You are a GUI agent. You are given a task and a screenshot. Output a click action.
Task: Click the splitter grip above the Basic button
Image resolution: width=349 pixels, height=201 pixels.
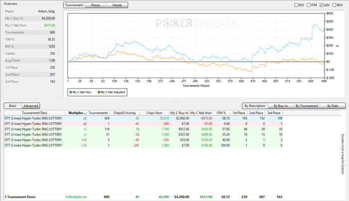174,101
